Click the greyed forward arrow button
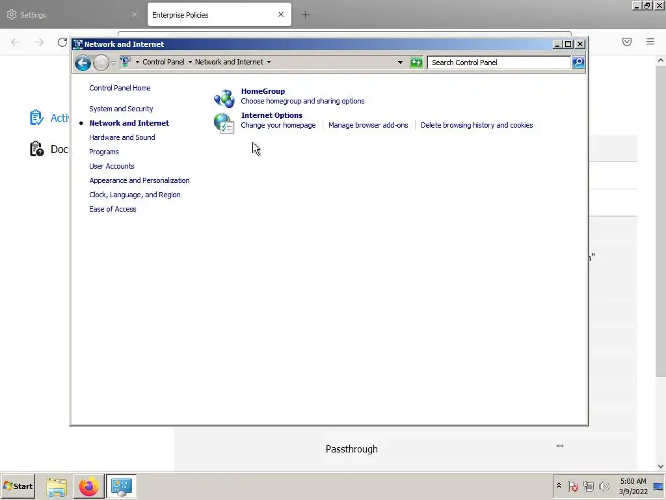This screenshot has width=666, height=500. (x=101, y=63)
